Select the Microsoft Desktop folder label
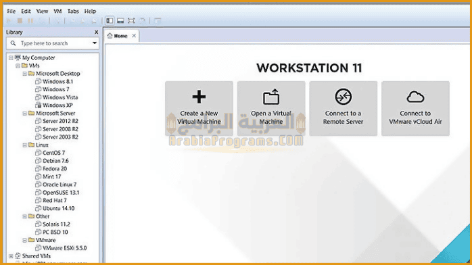The width and height of the screenshot is (472, 265). 58,74
